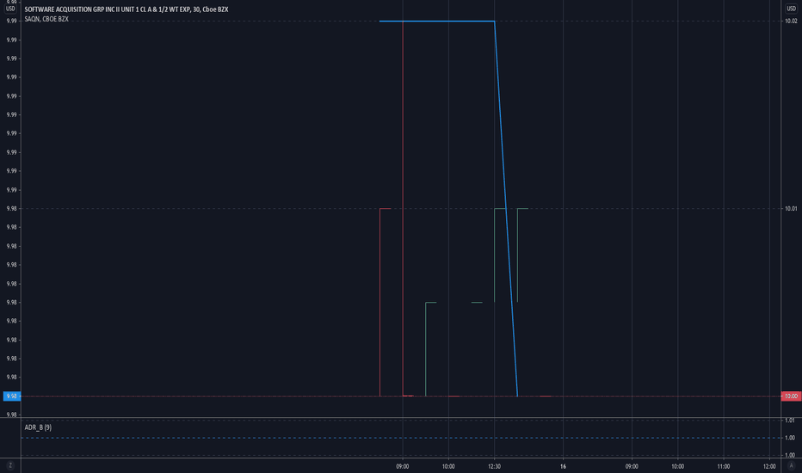Image resolution: width=802 pixels, height=473 pixels.
Task: Select the ADR_B (9) indicator legend
Action: [38, 427]
